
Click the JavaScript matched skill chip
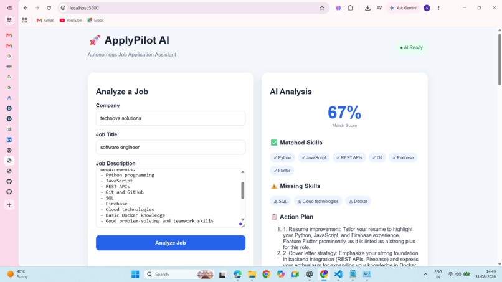pos(314,157)
